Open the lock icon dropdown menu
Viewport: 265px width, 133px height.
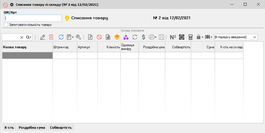click(202, 37)
